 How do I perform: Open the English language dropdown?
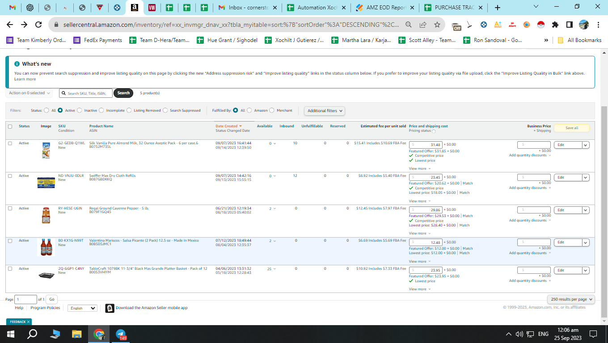82,308
